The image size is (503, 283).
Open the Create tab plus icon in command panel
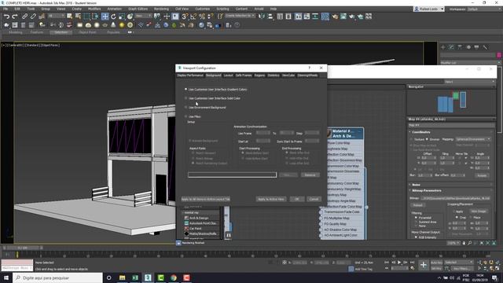tap(443, 47)
